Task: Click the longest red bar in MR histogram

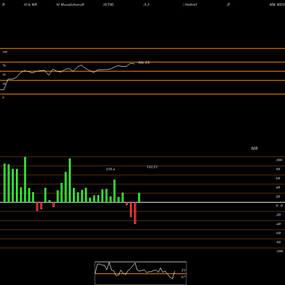Action: pyautogui.click(x=135, y=213)
